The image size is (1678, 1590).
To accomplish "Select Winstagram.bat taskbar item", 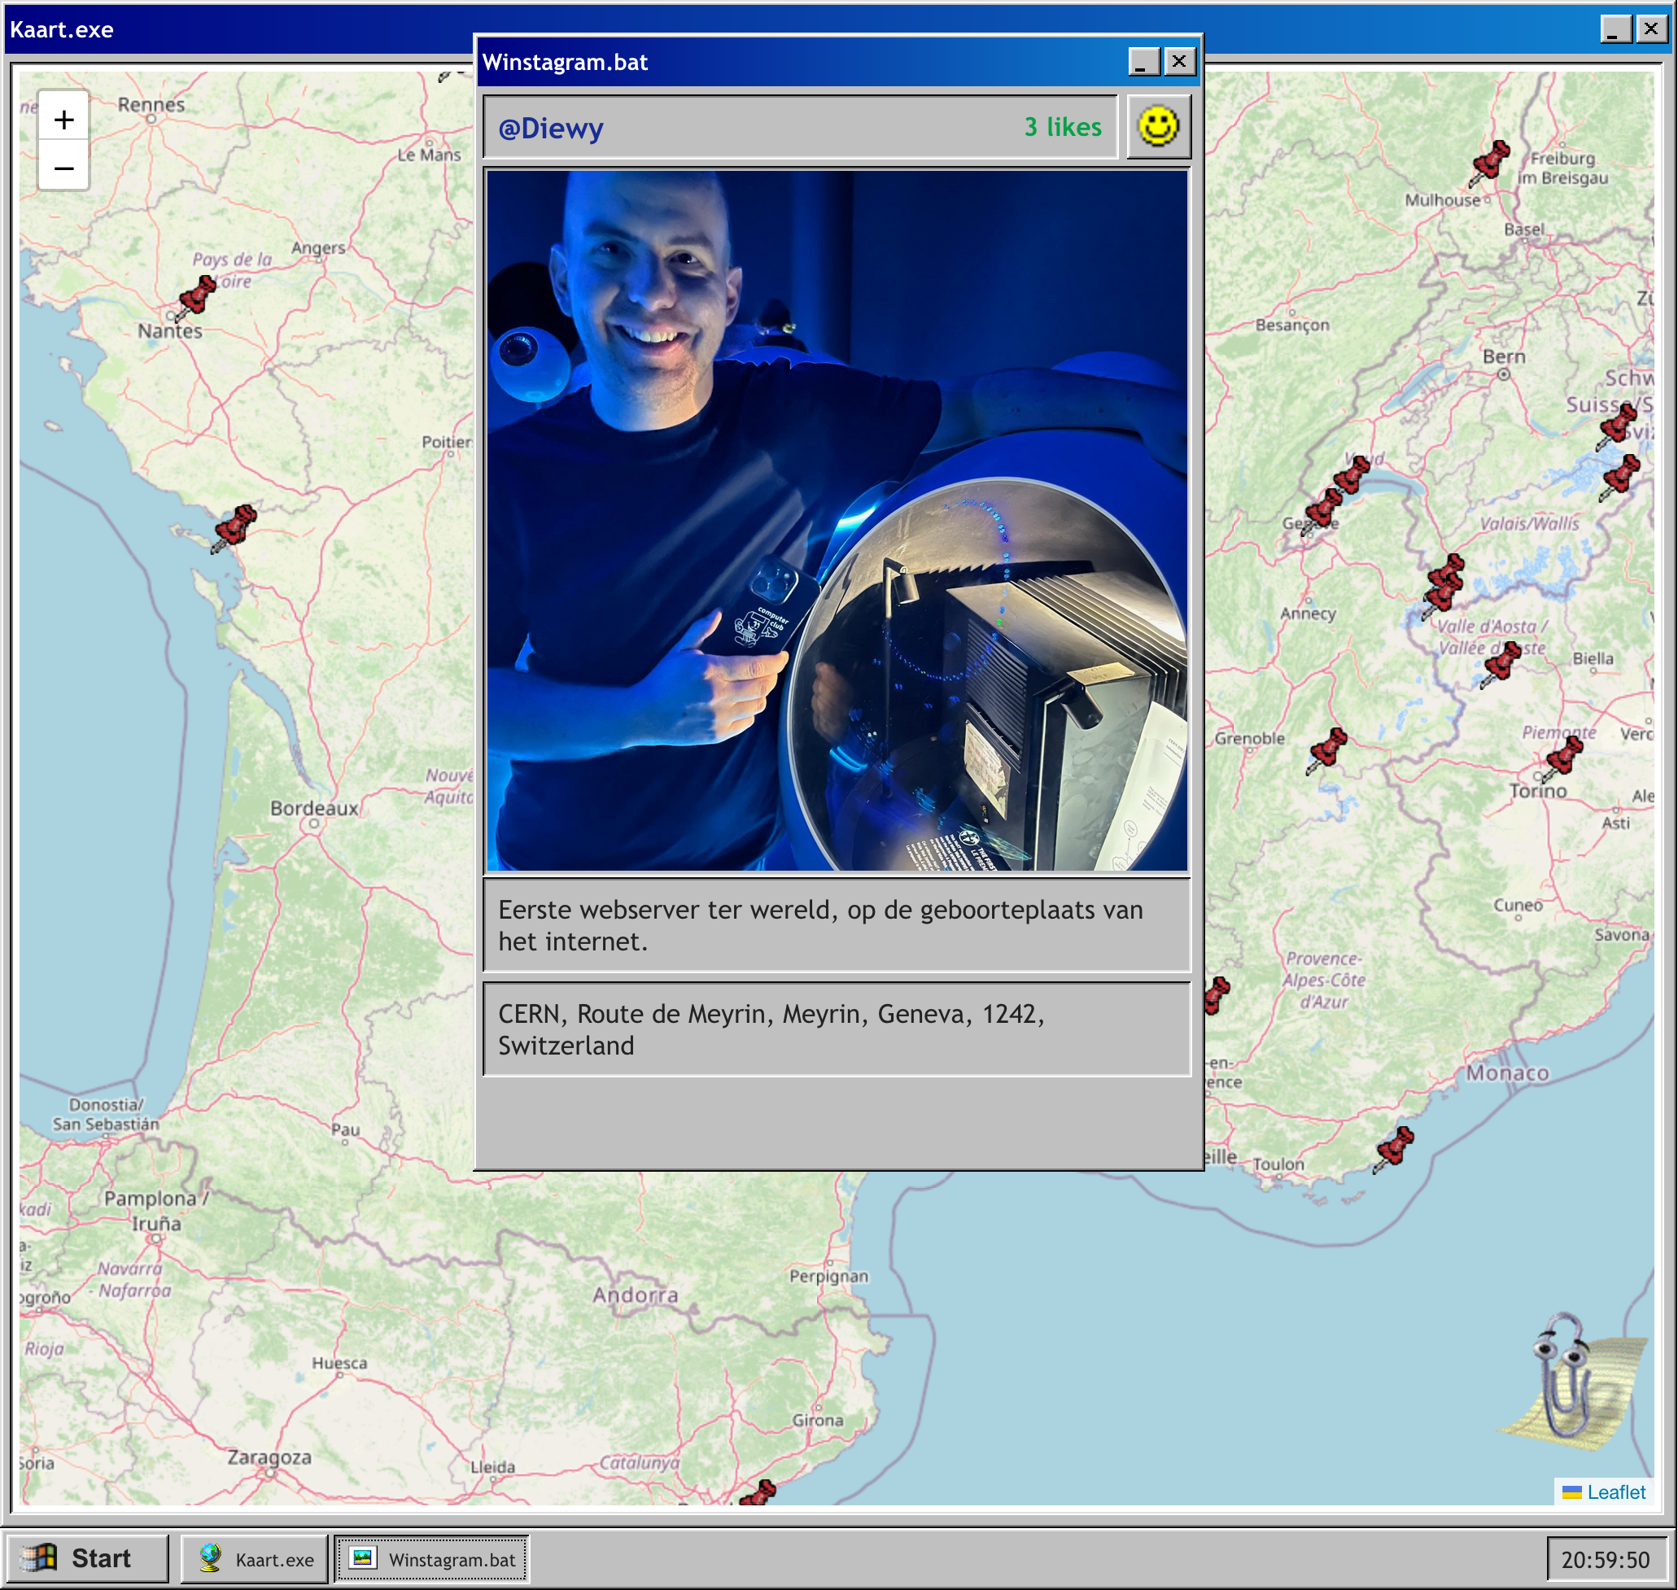I will pos(432,1558).
